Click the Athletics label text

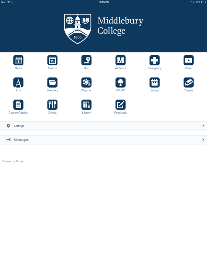point(120,68)
